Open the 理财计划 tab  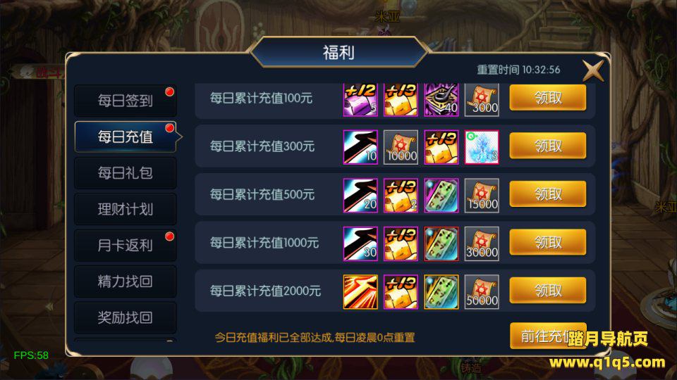(126, 209)
